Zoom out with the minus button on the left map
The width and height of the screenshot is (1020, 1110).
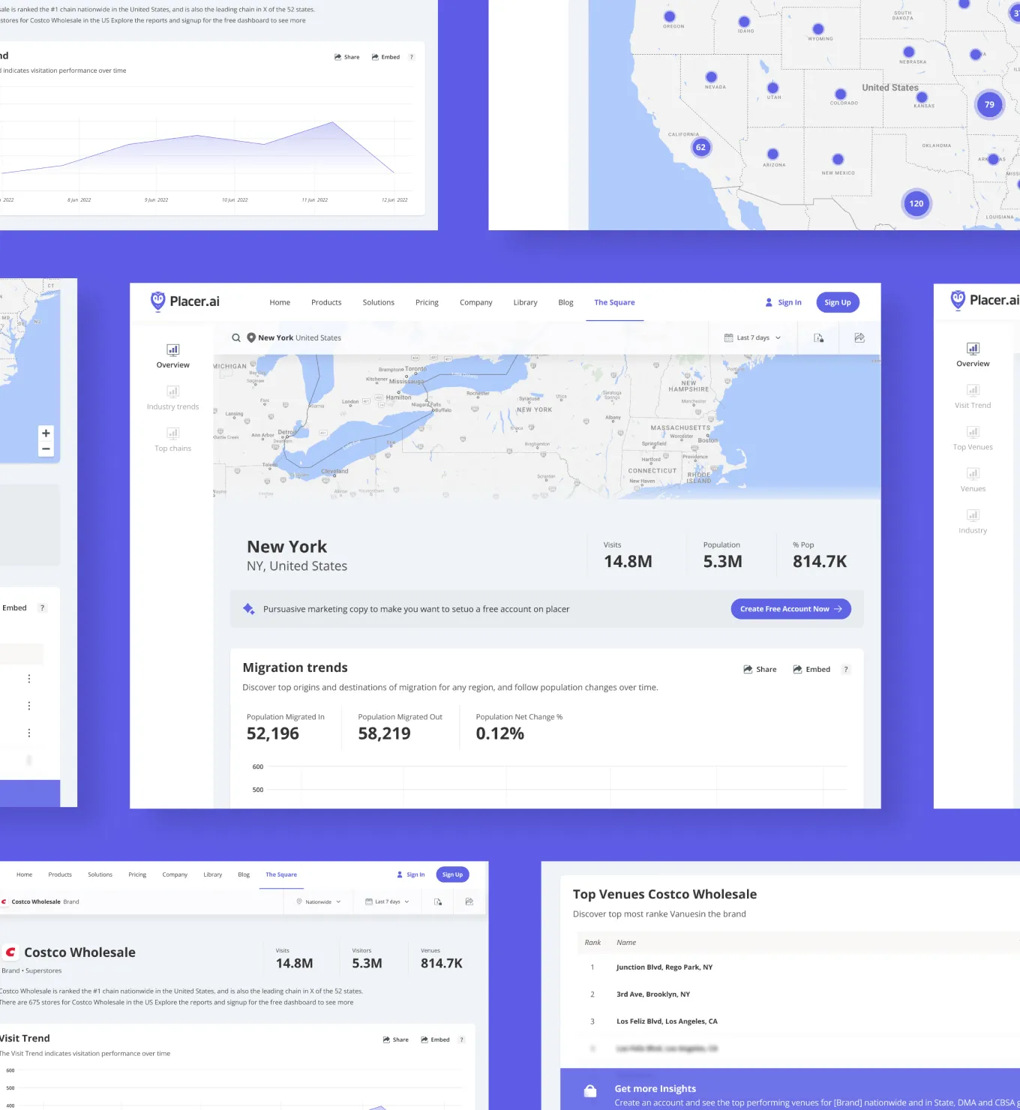click(x=46, y=449)
